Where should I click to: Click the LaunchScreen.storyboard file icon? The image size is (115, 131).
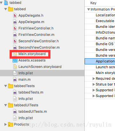15,67
